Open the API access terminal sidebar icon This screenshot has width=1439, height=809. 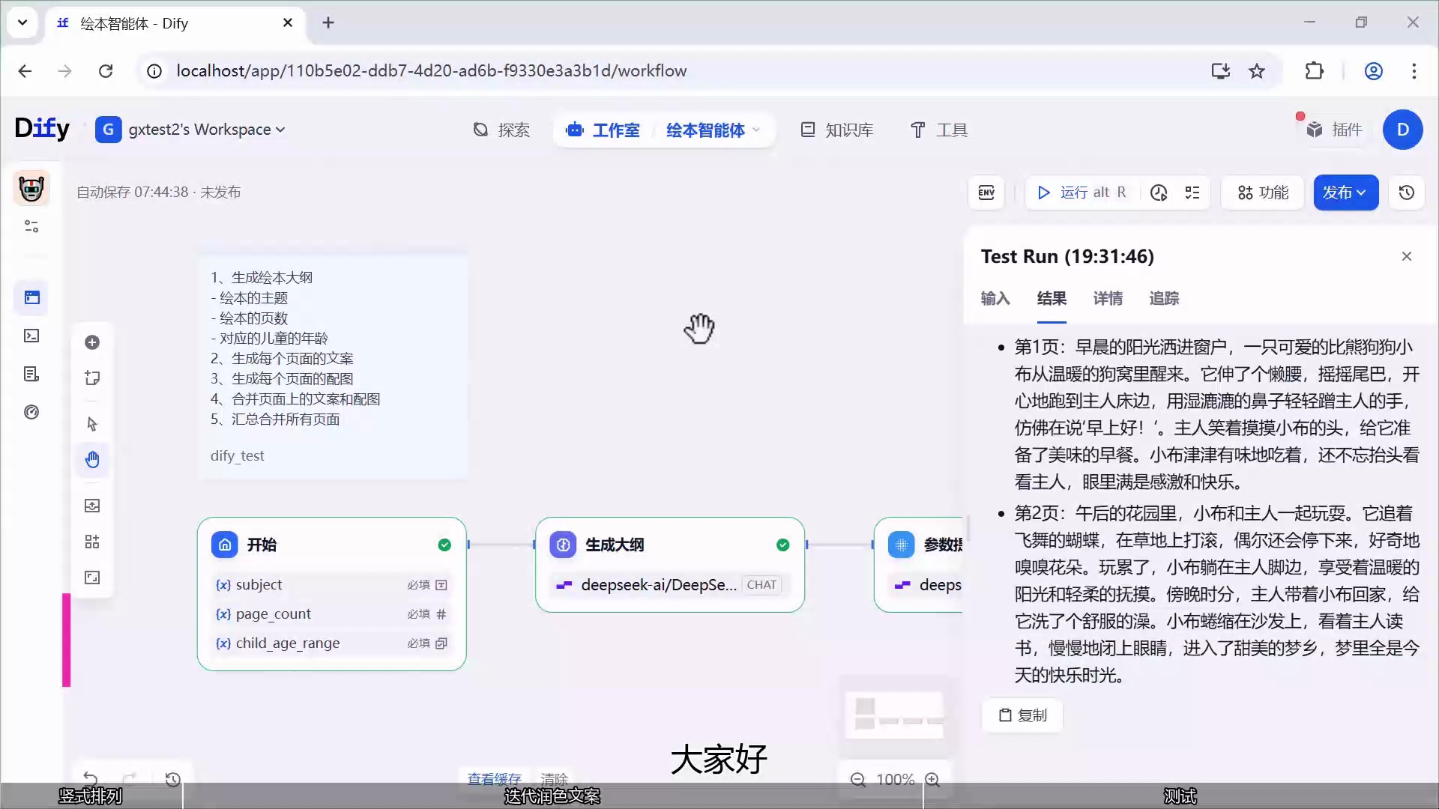(31, 336)
